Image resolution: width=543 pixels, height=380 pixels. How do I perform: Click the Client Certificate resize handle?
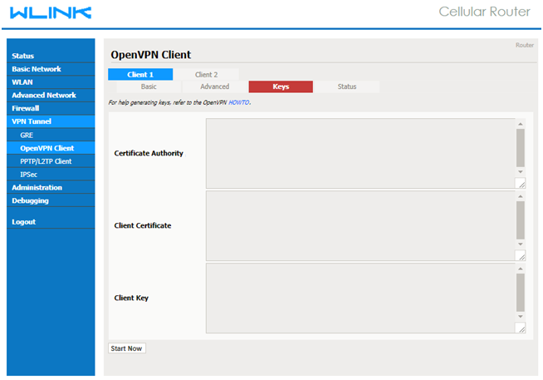pos(521,256)
